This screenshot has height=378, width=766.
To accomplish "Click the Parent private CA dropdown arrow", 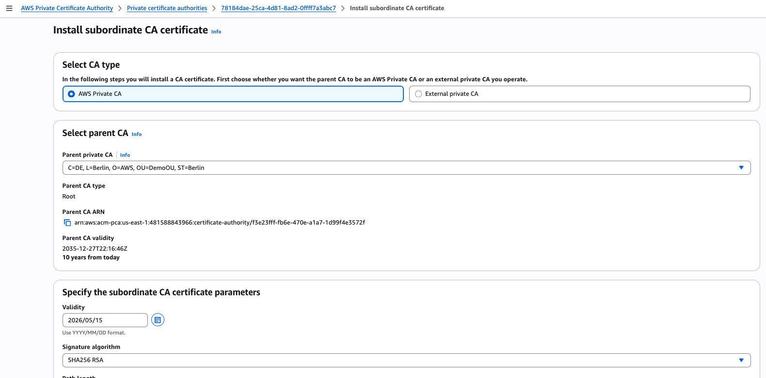I will tap(741, 168).
